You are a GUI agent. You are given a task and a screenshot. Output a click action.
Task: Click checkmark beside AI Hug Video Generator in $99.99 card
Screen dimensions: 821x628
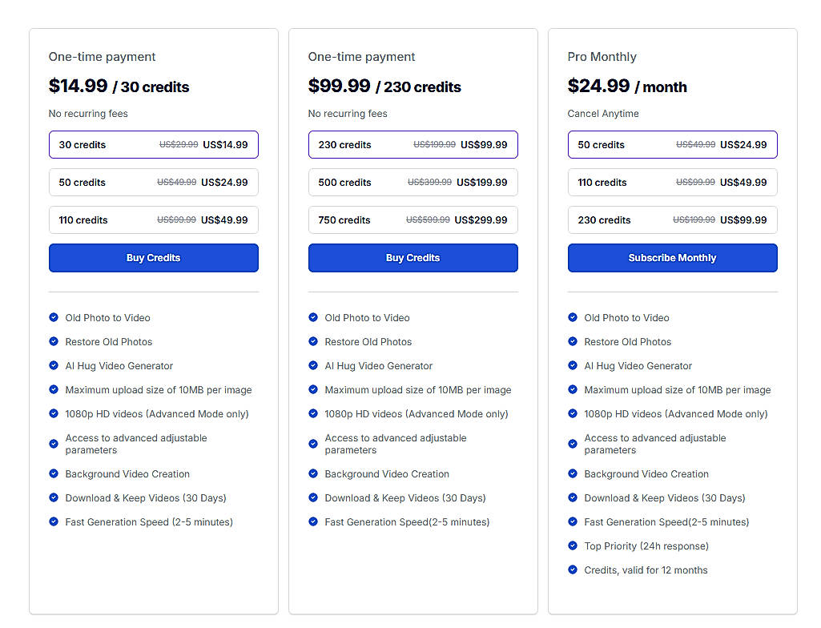[313, 365]
